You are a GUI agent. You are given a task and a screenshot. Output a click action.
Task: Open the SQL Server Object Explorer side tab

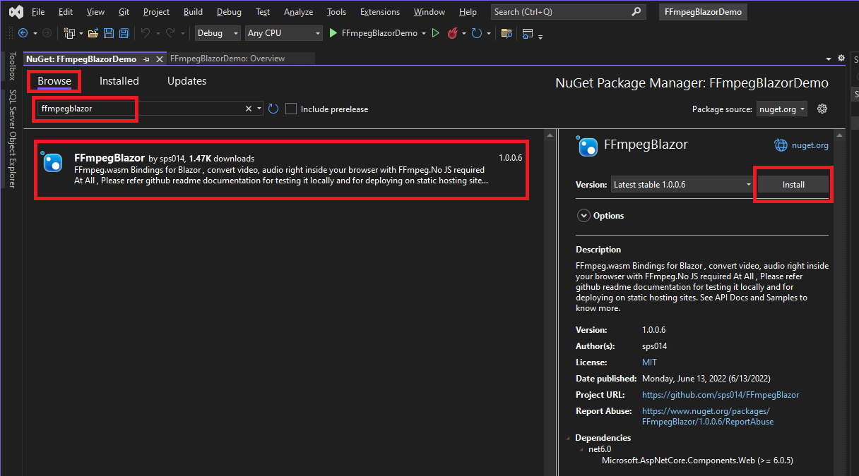coord(12,139)
